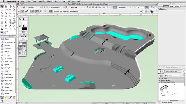
Task: Select the Create Contours tool
Action: pyautogui.click(x=9, y=90)
